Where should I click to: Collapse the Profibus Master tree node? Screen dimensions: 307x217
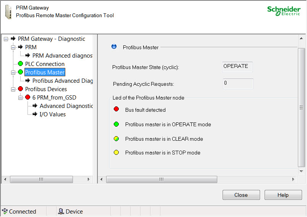[13, 73]
